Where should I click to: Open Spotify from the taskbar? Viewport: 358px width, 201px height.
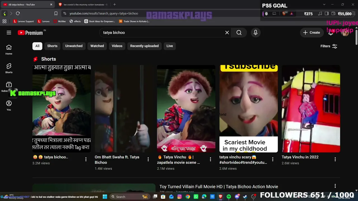(x=229, y=197)
